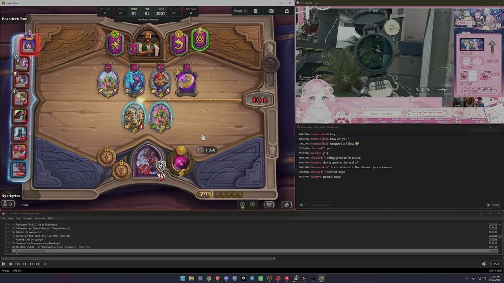The image size is (504, 283).
Task: Open WhatsApp from the taskbar
Action: coord(261,278)
